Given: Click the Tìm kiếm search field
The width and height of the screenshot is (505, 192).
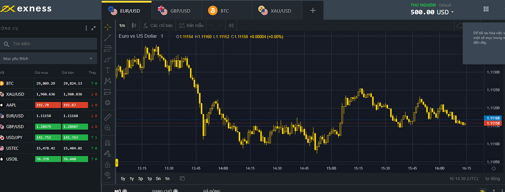Looking at the screenshot, I should pos(48,44).
